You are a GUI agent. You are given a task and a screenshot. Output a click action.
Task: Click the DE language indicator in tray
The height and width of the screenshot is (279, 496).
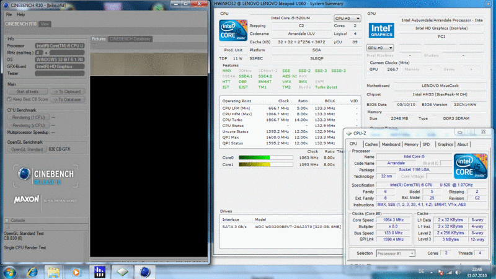pyautogui.click(x=421, y=272)
